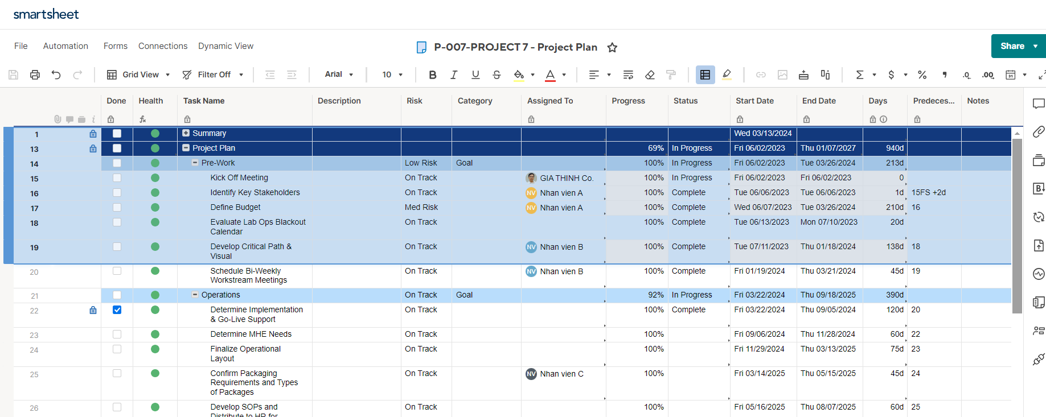Click the sheet title P-007-PROJECT 7 - Project Plan
The image size is (1046, 417).
tap(515, 47)
